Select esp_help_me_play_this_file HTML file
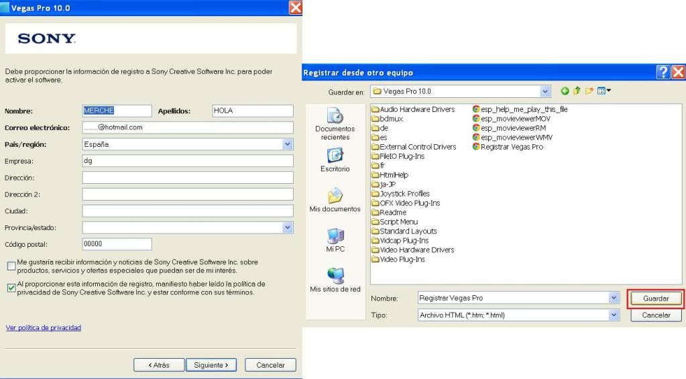 520,109
